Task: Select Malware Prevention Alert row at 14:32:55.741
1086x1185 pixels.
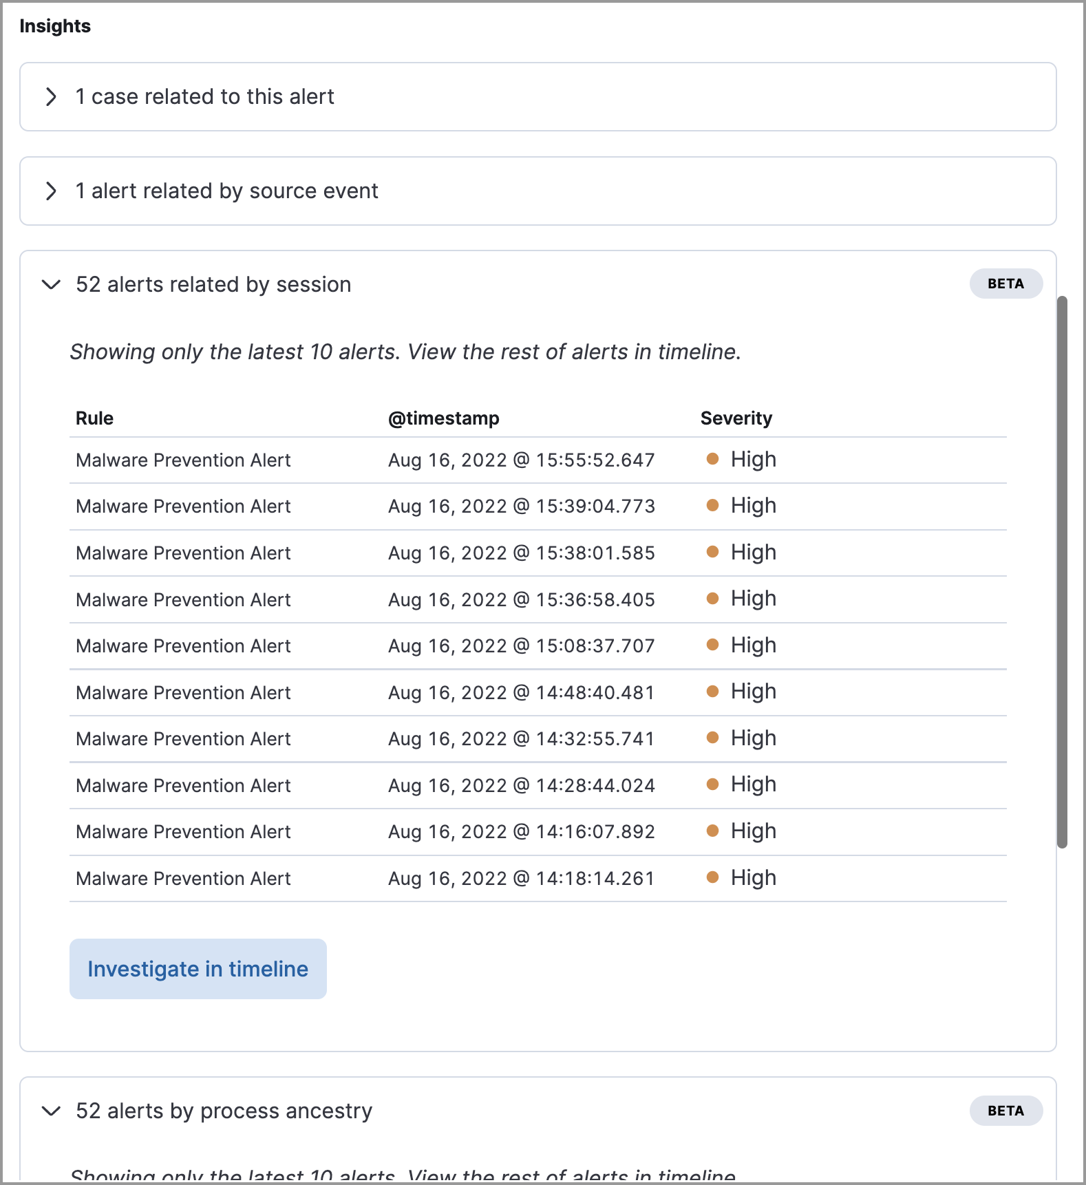Action: 184,739
